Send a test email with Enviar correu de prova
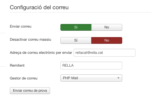 (30, 91)
